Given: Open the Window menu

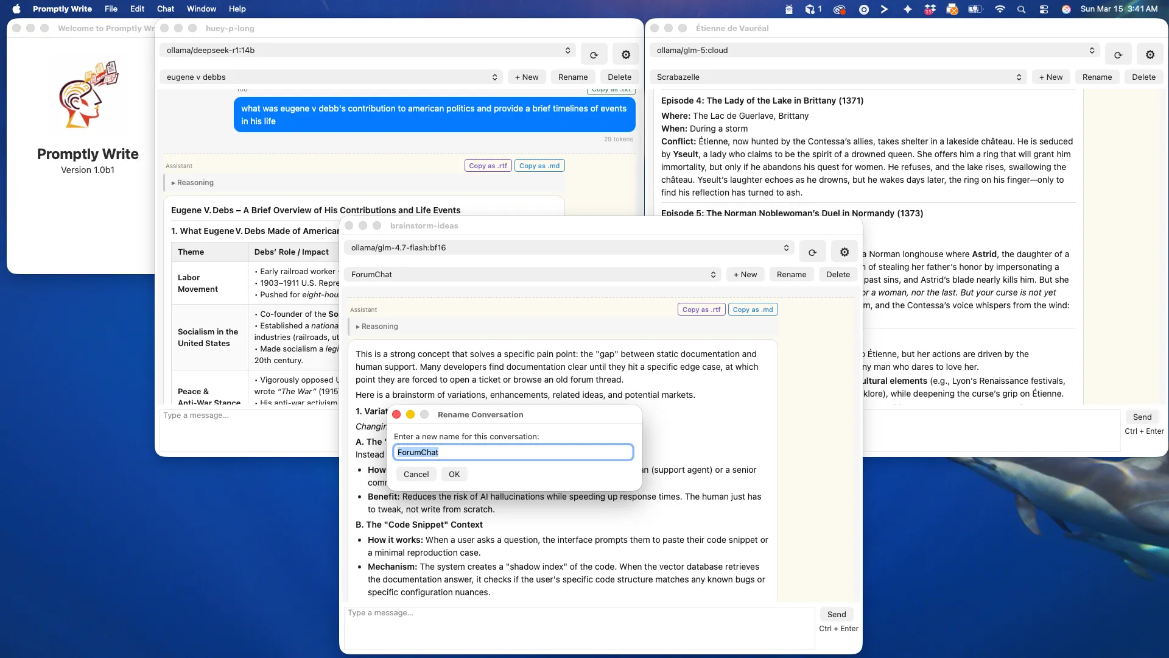Looking at the screenshot, I should 201,9.
